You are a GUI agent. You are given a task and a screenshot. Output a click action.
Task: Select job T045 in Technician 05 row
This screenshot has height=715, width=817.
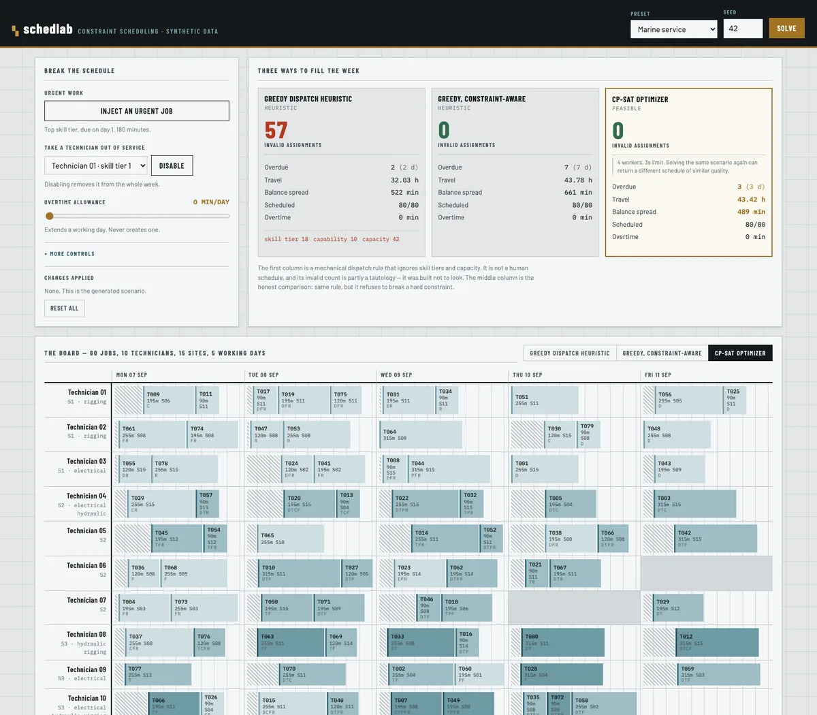[x=178, y=539]
